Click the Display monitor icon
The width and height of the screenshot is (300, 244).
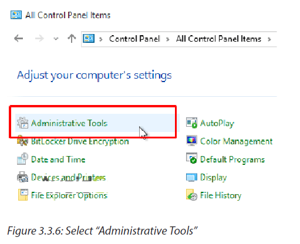(191, 177)
